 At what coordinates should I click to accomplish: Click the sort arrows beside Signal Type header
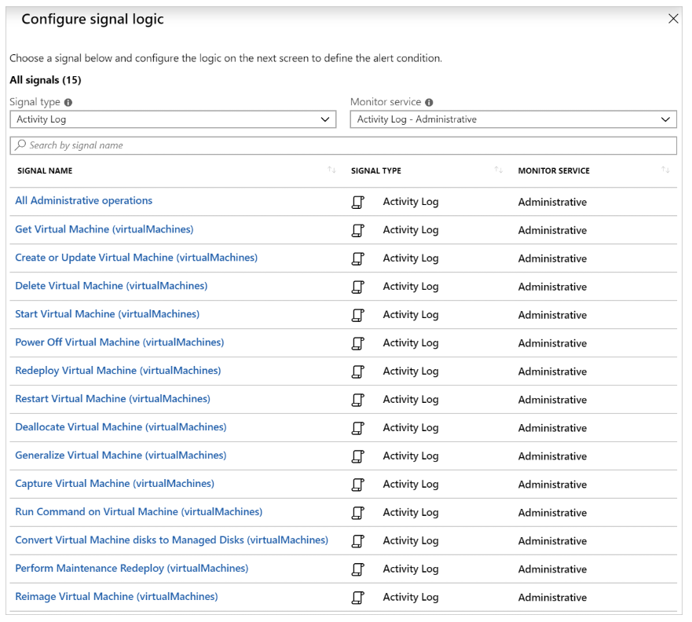click(498, 170)
